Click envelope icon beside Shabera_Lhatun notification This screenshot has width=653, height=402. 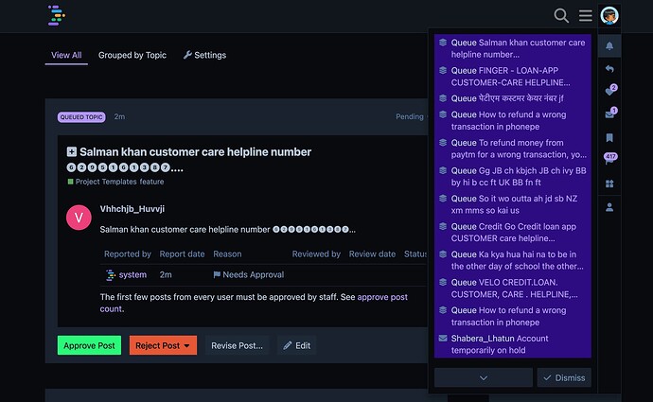[x=443, y=339]
